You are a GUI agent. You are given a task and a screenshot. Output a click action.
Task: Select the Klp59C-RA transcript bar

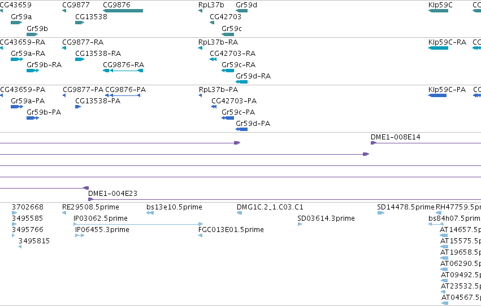point(439,48)
